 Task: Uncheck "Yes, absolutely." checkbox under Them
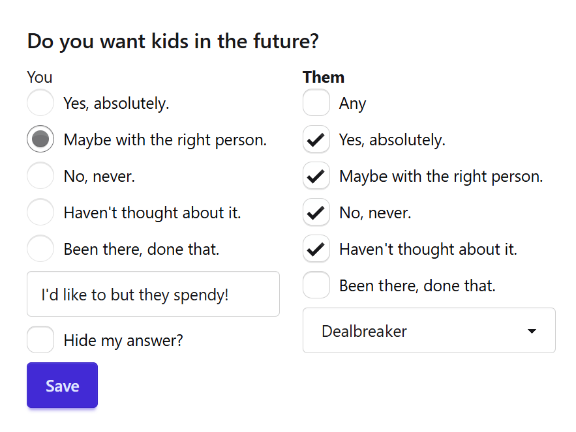[316, 139]
